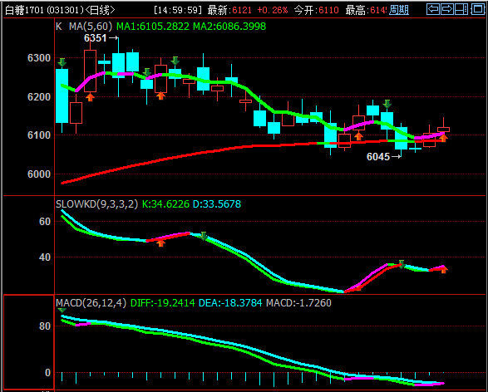Click the full-window chart view icon
This screenshot has height=392, width=488.
477,9
